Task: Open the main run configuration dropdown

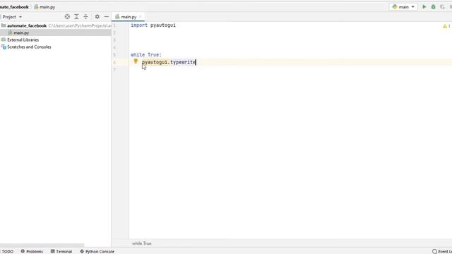Action: pos(403,6)
